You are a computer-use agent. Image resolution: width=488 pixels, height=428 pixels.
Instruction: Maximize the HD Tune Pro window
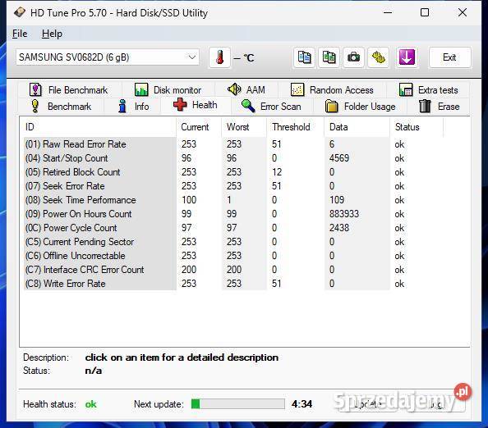[x=425, y=12]
